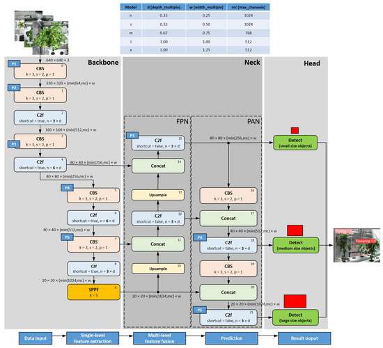Click the mc (max_channels) column header

(x=249, y=7)
